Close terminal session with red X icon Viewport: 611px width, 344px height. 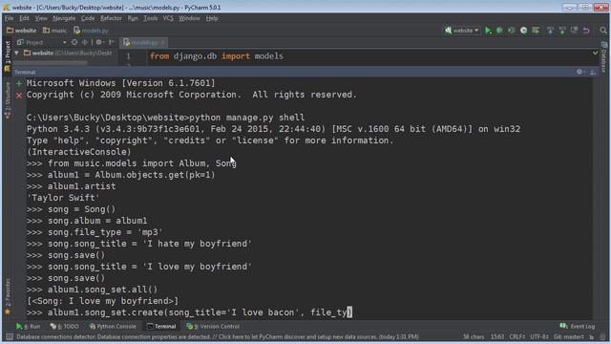click(x=19, y=95)
